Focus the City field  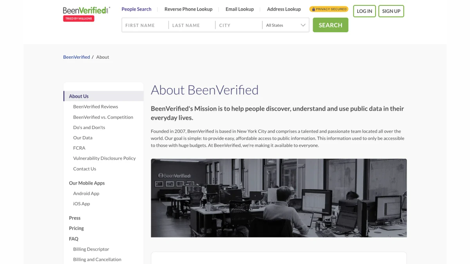[x=239, y=25]
